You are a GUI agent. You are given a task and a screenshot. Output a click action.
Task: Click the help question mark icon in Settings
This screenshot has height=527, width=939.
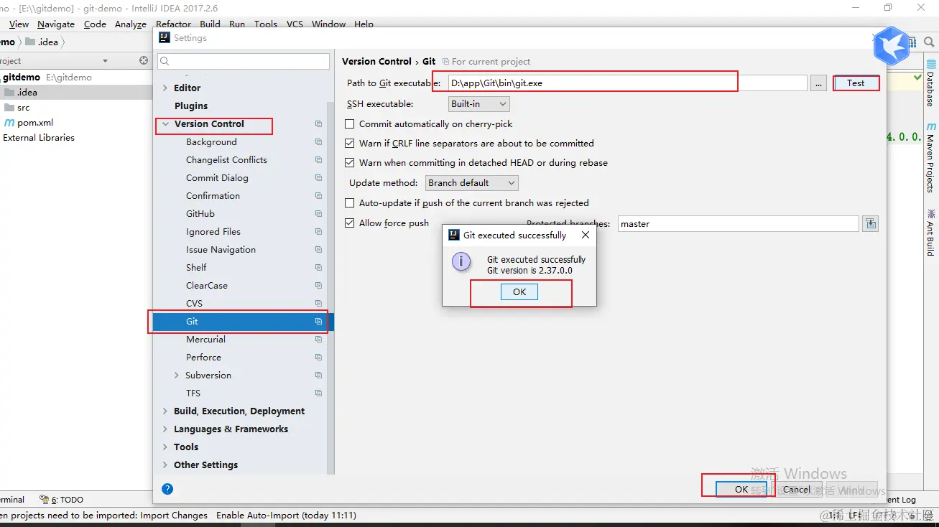167,489
